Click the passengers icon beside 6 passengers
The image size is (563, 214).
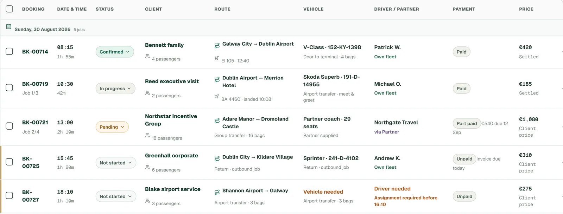[147, 167]
